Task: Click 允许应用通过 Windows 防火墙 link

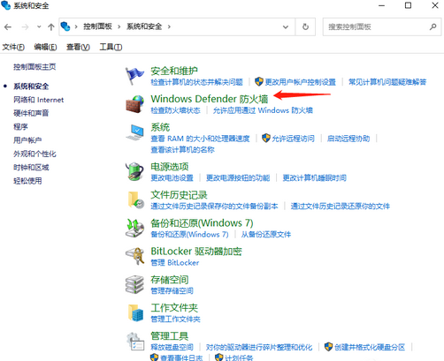Action: click(263, 110)
